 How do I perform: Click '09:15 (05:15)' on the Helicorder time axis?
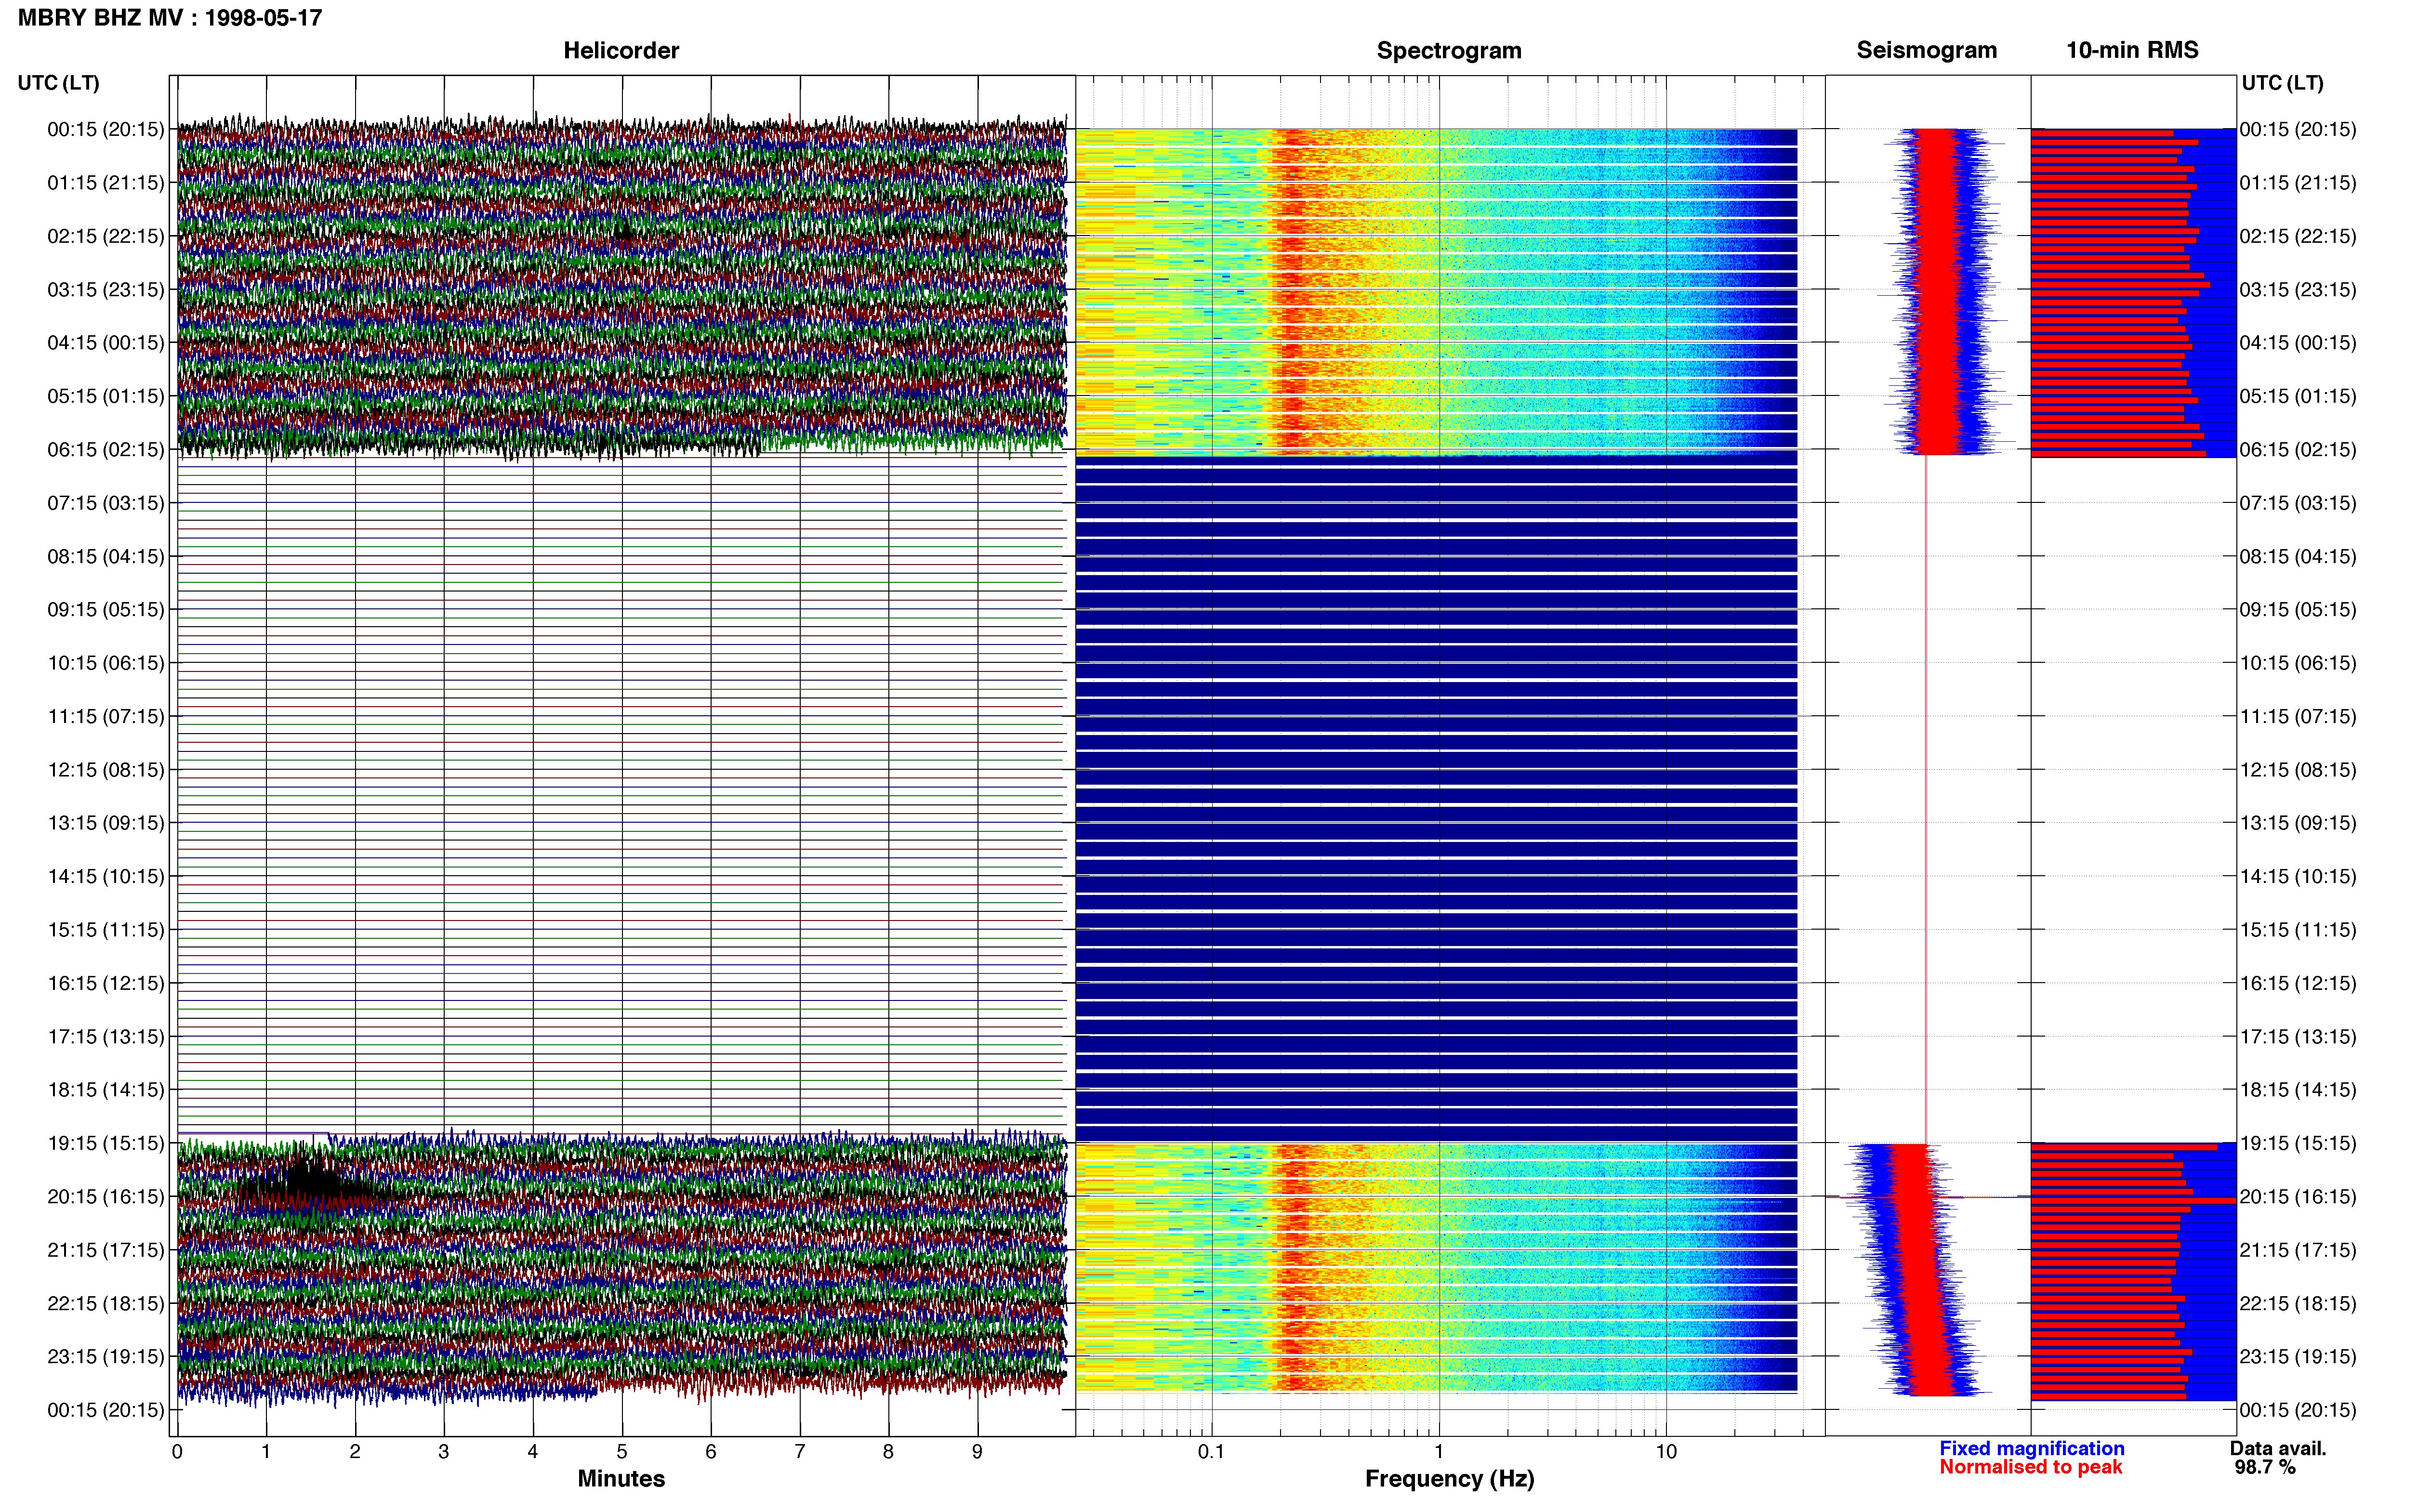pos(106,610)
